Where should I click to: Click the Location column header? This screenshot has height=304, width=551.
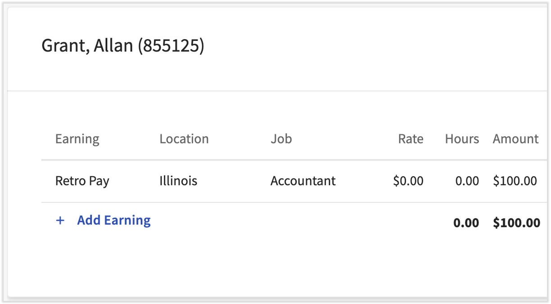coord(184,139)
